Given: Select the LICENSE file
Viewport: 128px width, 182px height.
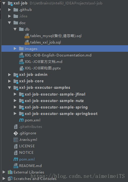Looking at the screenshot, I should (27, 146).
